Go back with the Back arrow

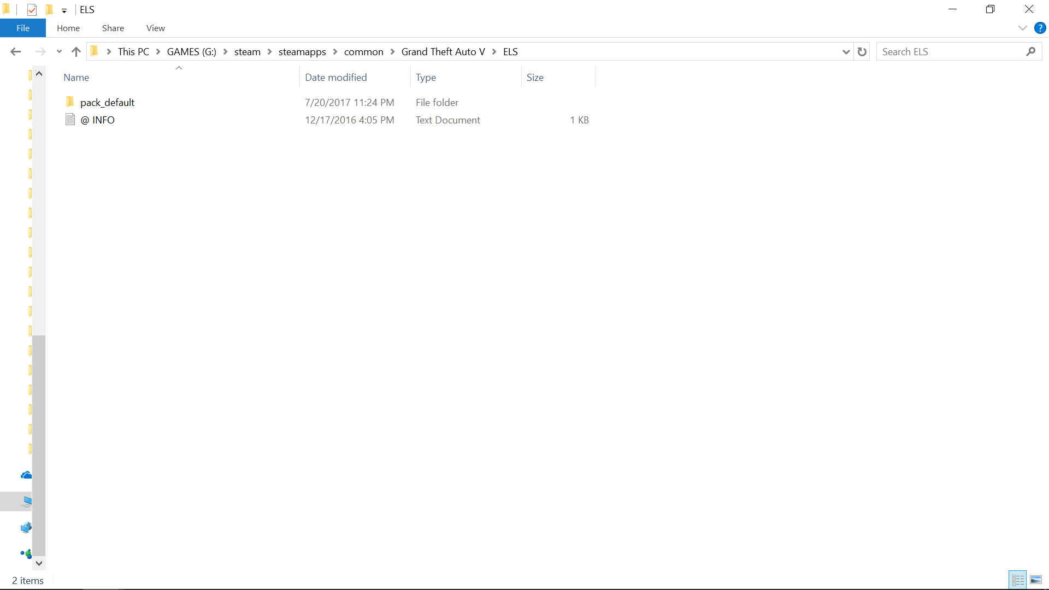click(15, 51)
